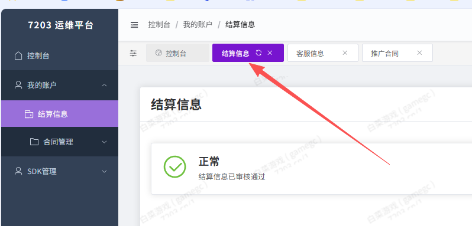Click the home icon beside 控制台
472x226 pixels.
18,55
